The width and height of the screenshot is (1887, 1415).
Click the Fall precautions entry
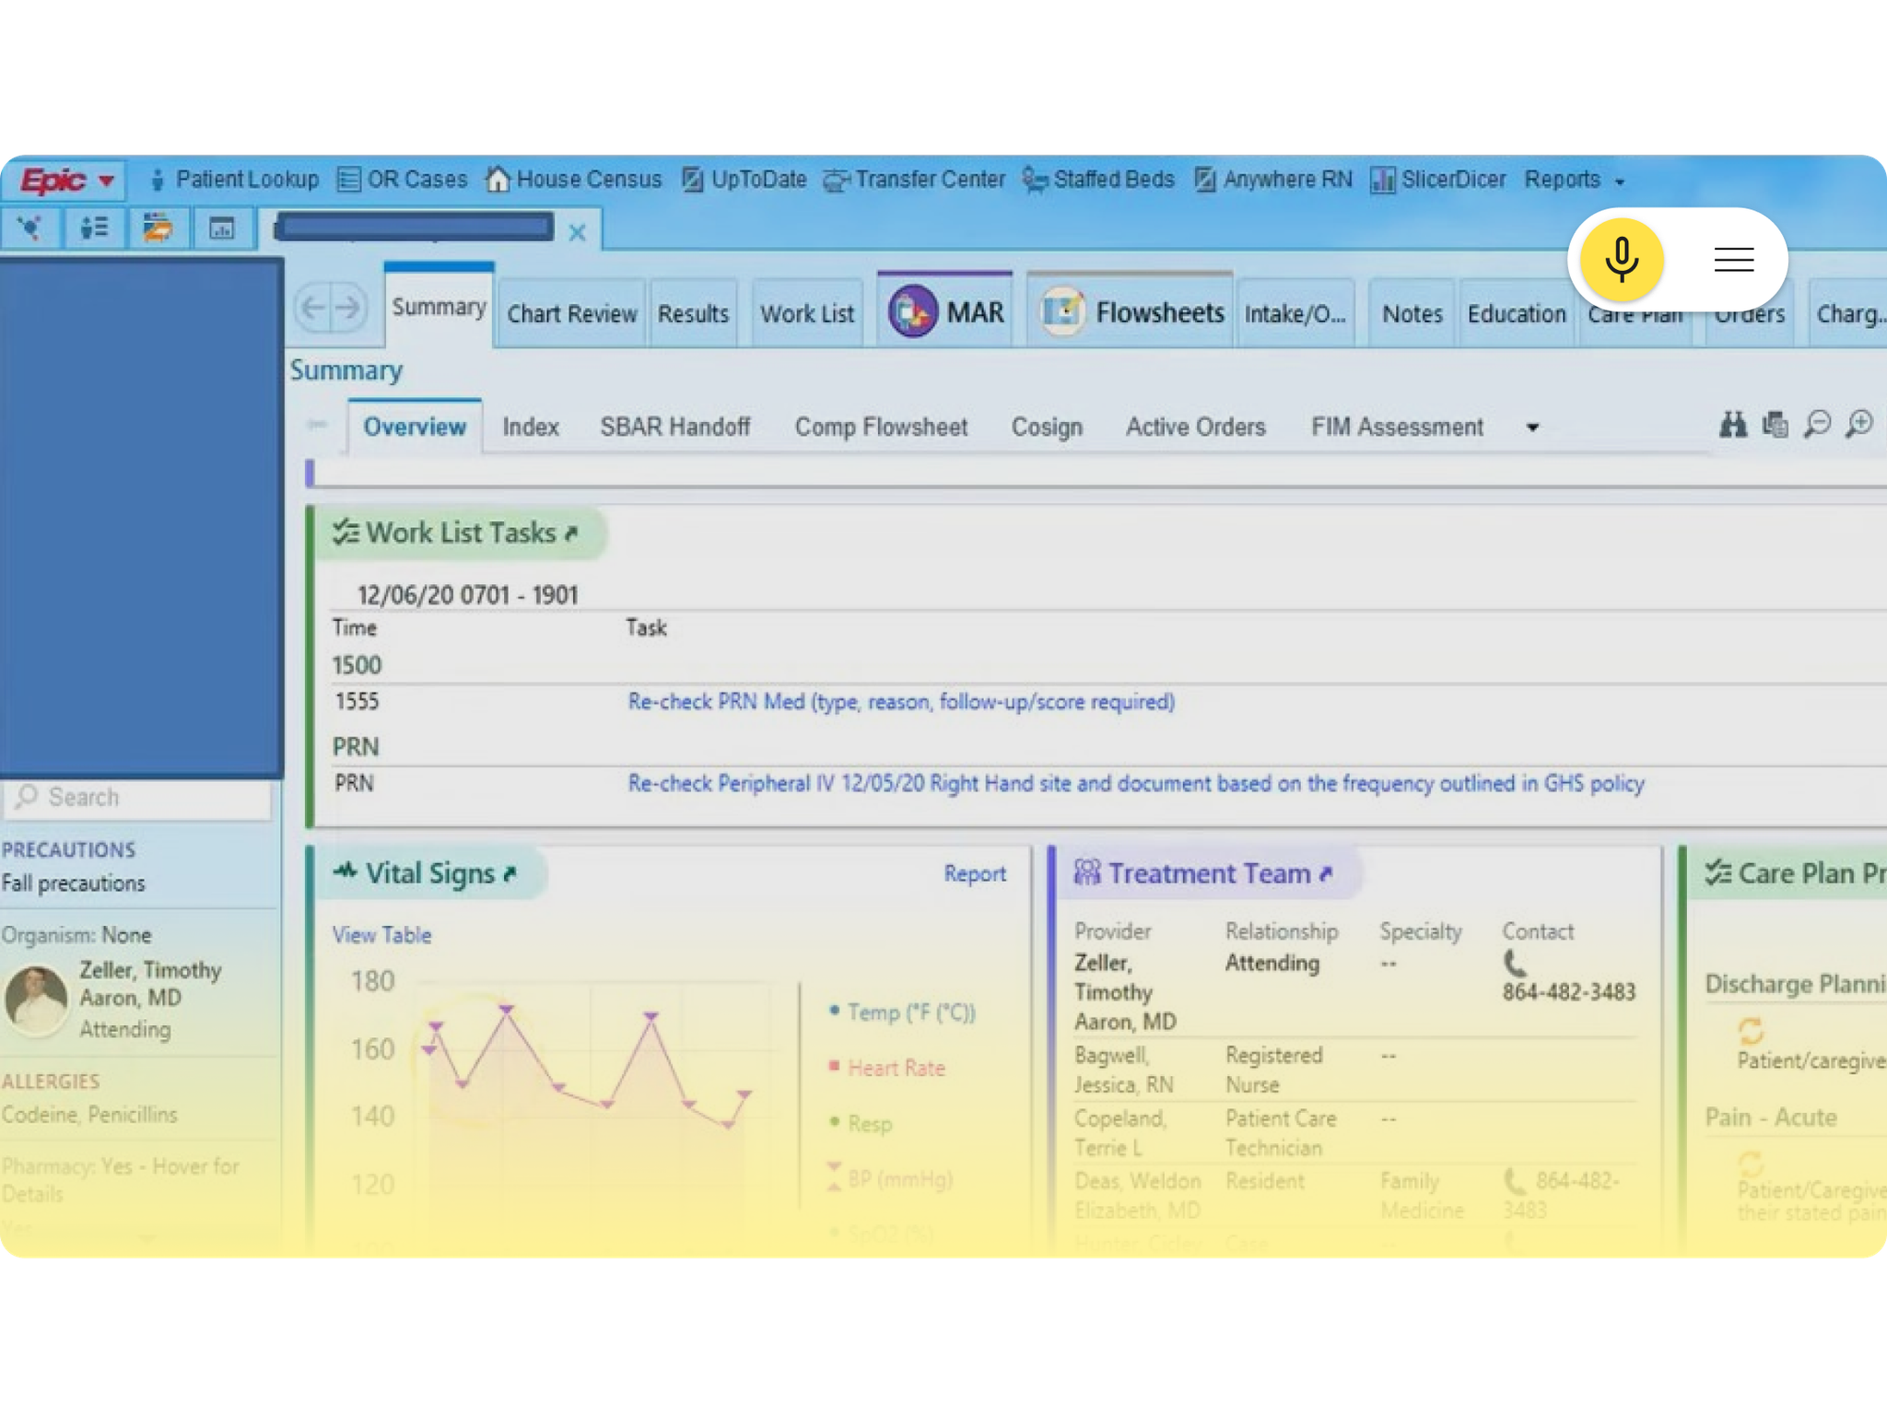pyautogui.click(x=74, y=883)
